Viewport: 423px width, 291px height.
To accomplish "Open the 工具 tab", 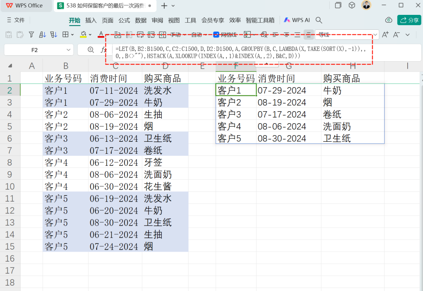I will pos(190,20).
